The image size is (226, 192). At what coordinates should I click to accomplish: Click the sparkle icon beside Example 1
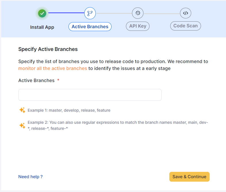tap(22, 110)
